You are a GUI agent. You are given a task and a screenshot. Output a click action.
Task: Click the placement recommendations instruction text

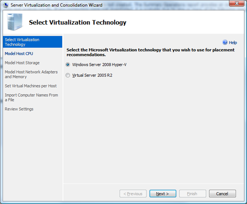[151, 52]
